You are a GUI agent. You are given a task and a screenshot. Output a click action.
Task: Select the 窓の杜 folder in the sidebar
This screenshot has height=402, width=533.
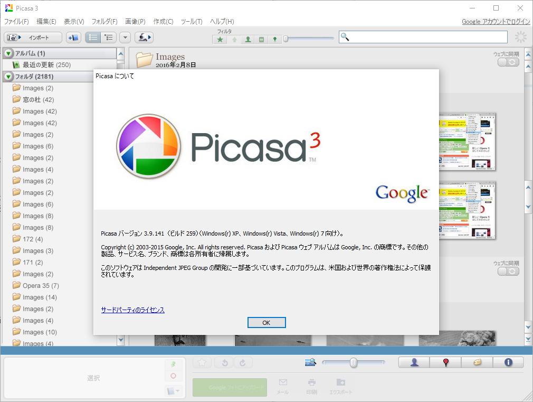pyautogui.click(x=32, y=99)
